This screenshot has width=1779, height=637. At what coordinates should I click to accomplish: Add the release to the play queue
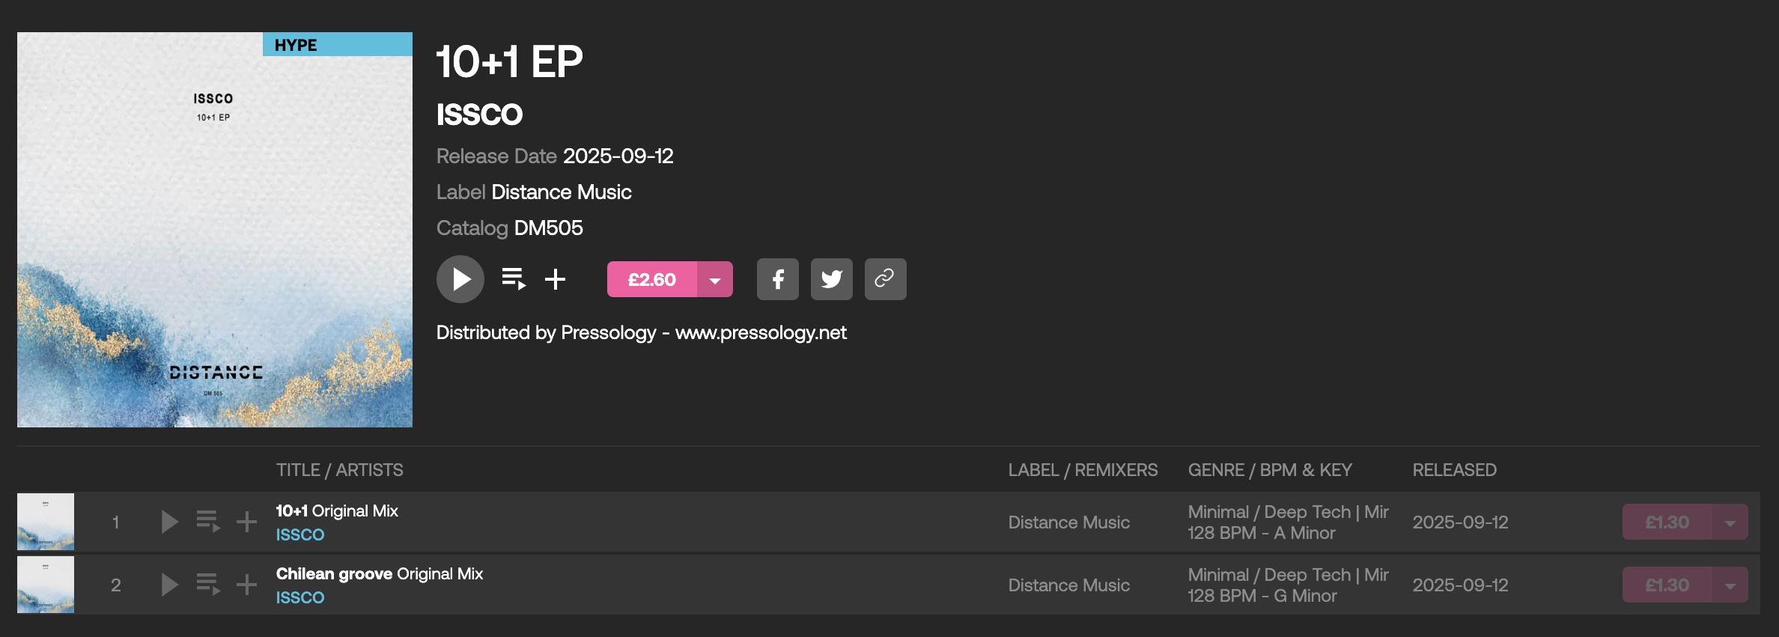(513, 279)
